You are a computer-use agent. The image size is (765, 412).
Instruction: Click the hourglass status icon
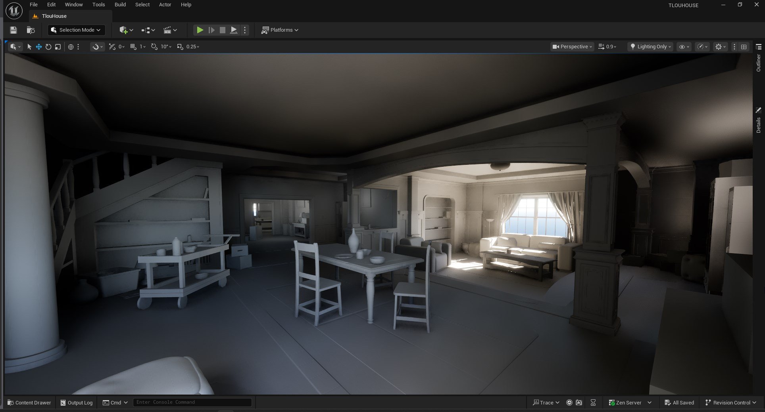pyautogui.click(x=593, y=402)
